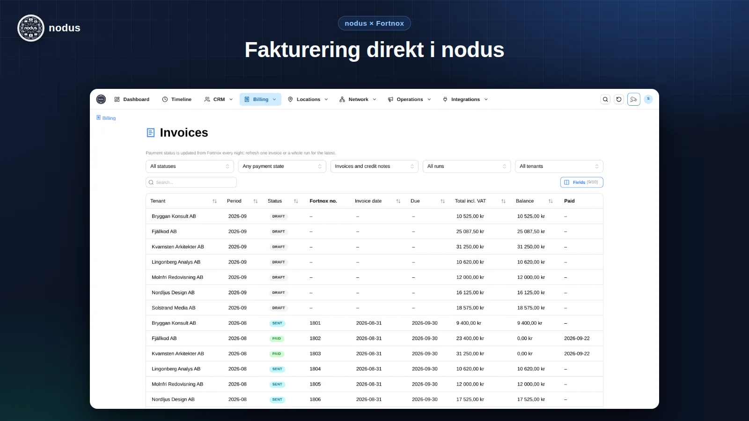749x421 pixels.
Task: Sort table by Status column arrows
Action: (x=296, y=201)
